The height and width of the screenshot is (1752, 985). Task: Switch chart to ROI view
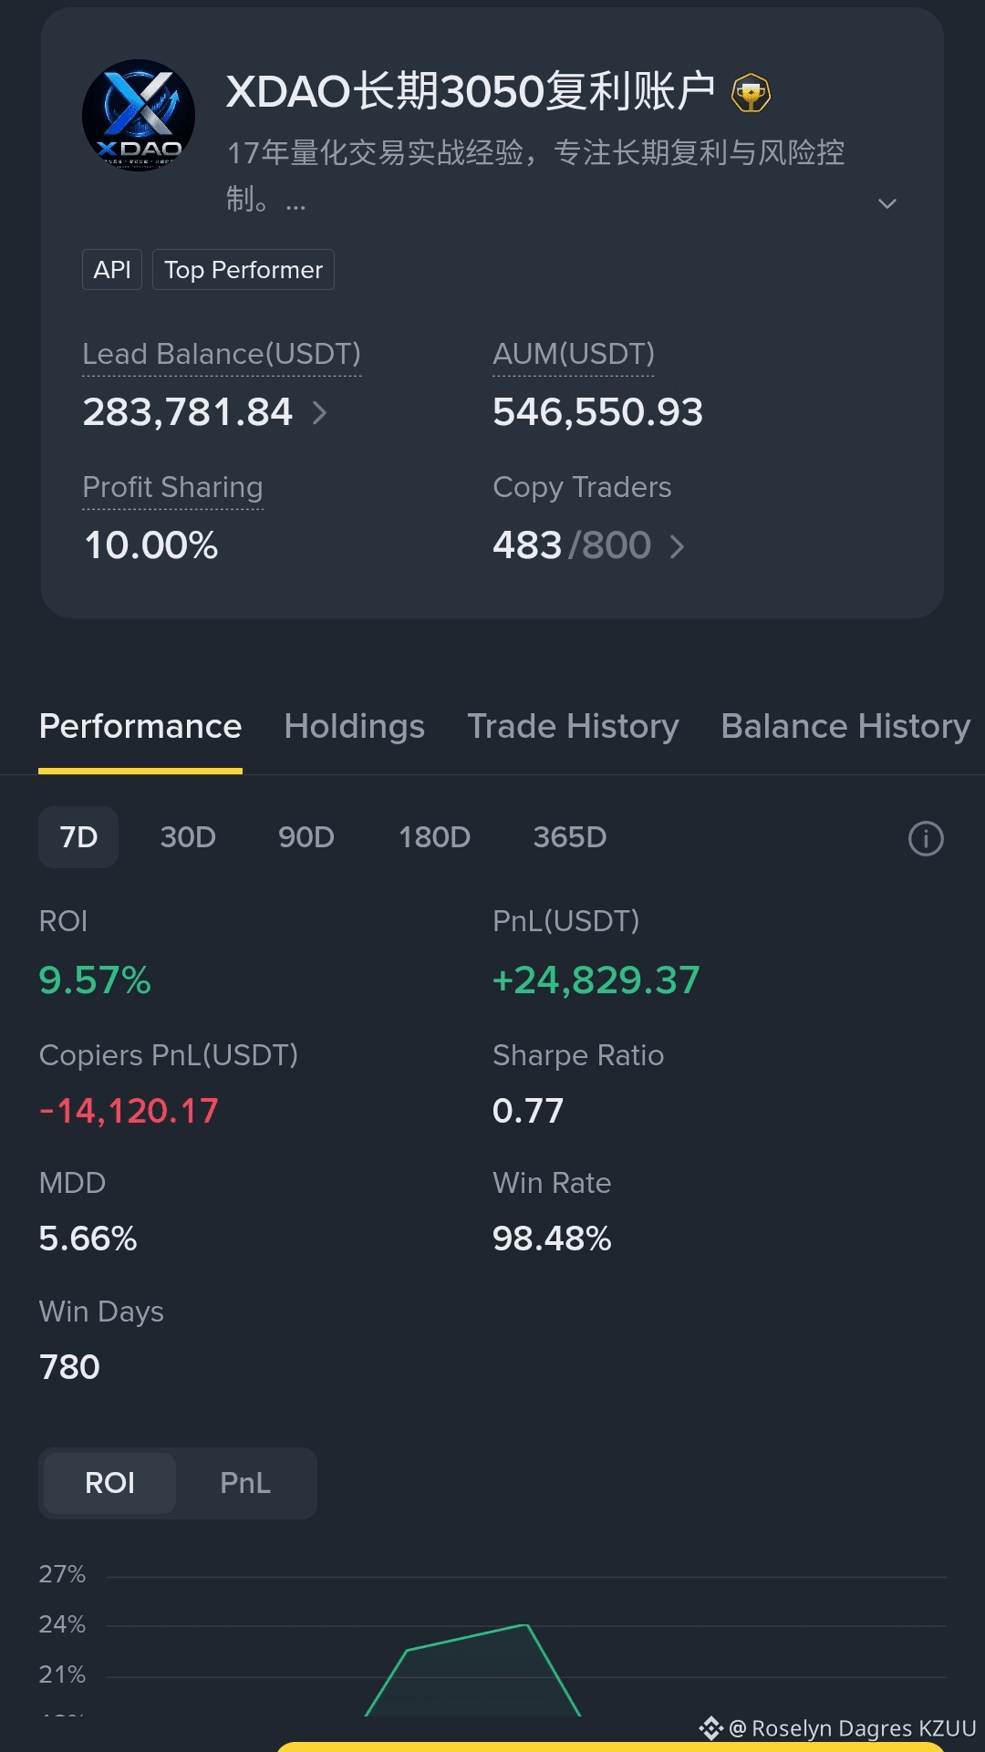pos(109,1483)
